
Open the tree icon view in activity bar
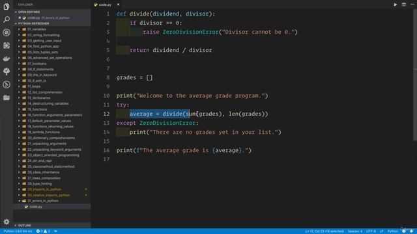click(7, 71)
